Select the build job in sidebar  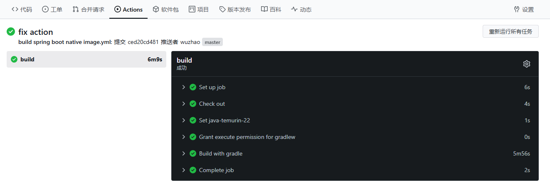[86, 59]
